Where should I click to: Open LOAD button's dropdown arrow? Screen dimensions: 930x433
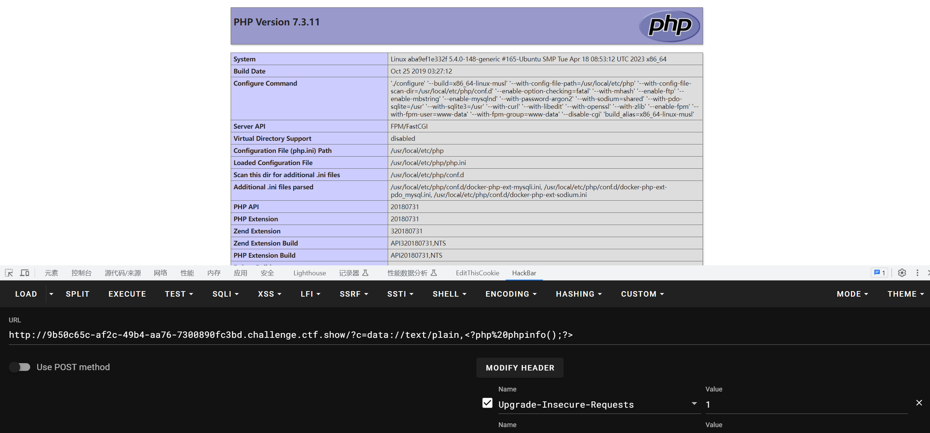coord(51,294)
